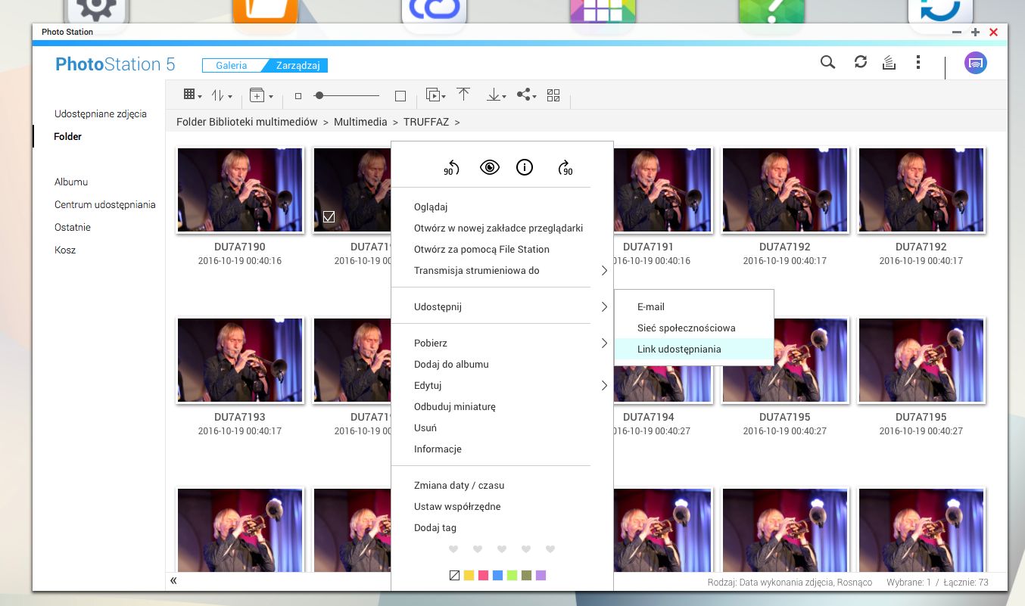1025x606 pixels.
Task: Rate photo with the first heart
Action: (x=453, y=549)
